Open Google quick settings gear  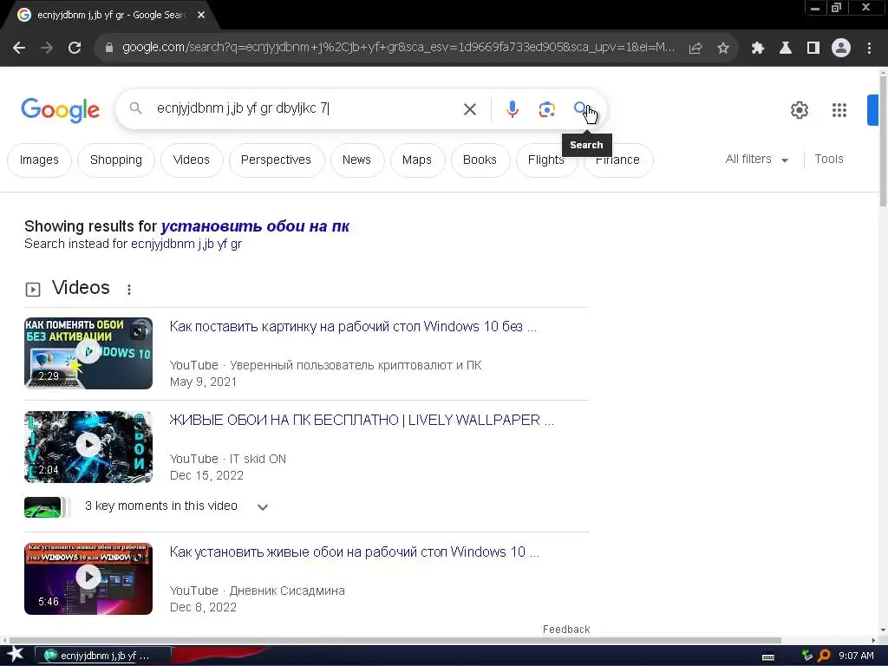799,110
